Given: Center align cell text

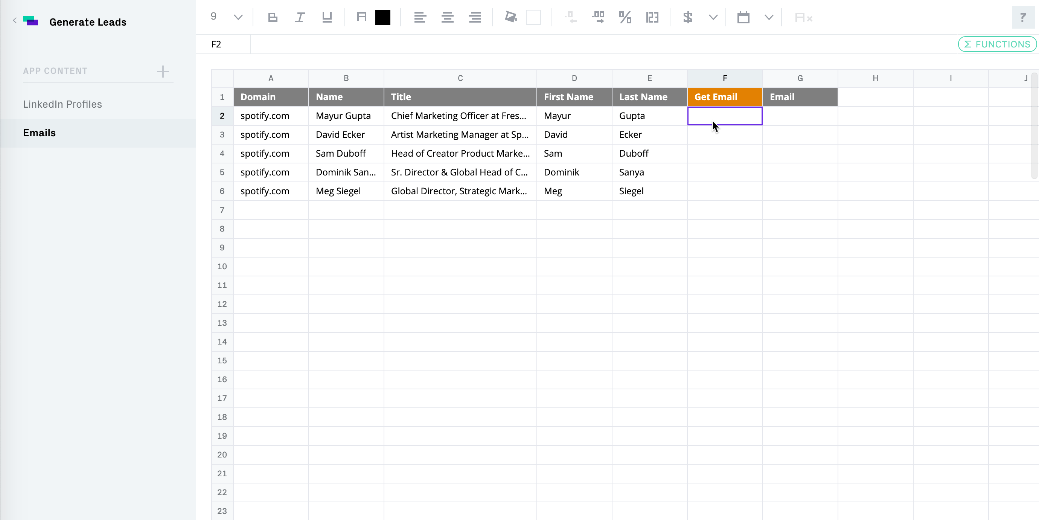Looking at the screenshot, I should tap(447, 17).
